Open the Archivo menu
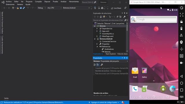Screen dimensions: 185x104 9,2
